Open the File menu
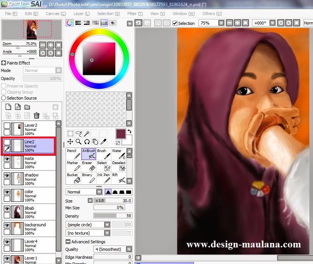The image size is (313, 264). coord(11,14)
